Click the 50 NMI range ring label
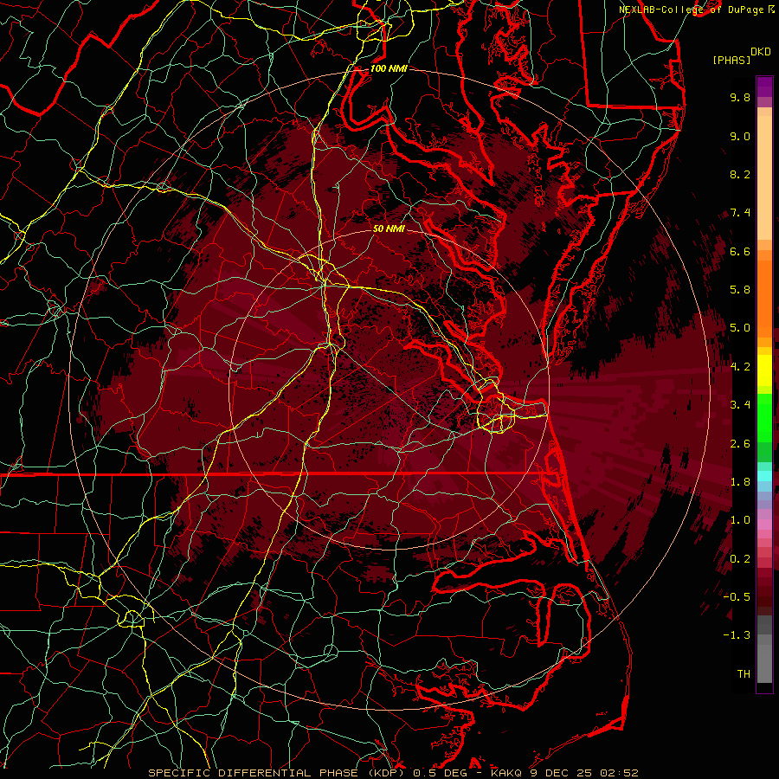This screenshot has height=779, width=779. (389, 229)
